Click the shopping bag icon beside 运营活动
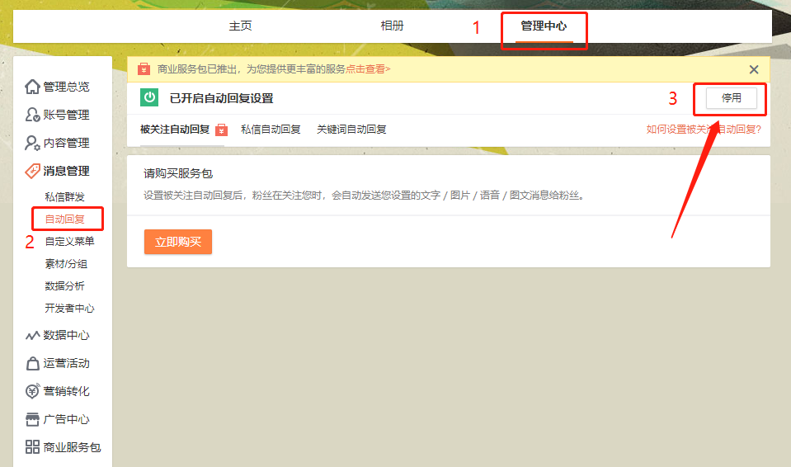791x467 pixels. (32, 364)
